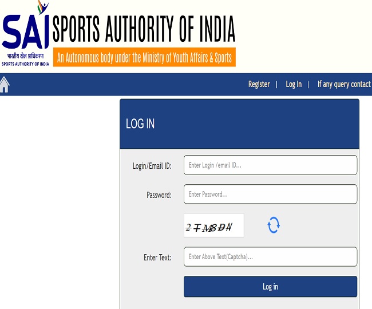The image size is (372, 309).
Task: Click the Password label
Action: point(159,195)
